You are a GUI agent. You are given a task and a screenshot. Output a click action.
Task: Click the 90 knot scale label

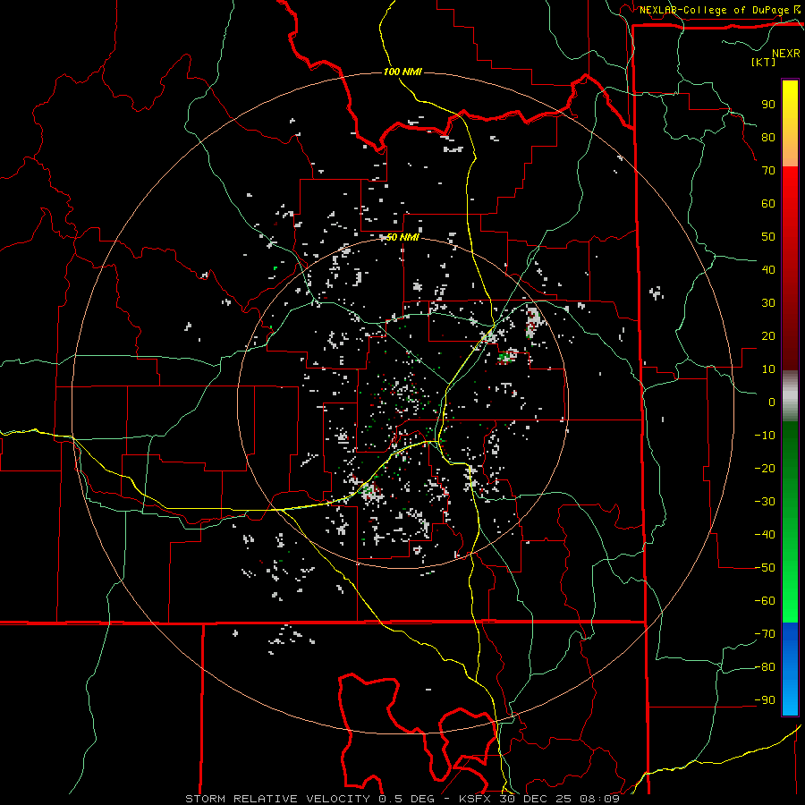click(768, 105)
